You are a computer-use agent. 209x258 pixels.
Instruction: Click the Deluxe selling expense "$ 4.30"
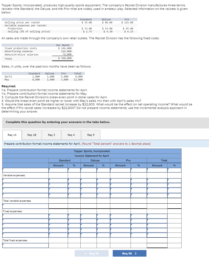click(108, 32)
